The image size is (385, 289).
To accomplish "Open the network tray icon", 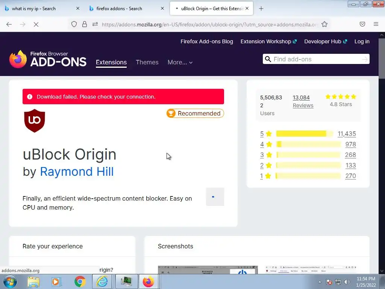I will coord(338,282).
